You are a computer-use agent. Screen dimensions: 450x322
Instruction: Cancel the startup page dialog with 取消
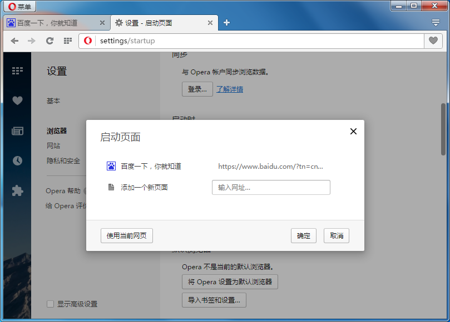click(x=336, y=235)
